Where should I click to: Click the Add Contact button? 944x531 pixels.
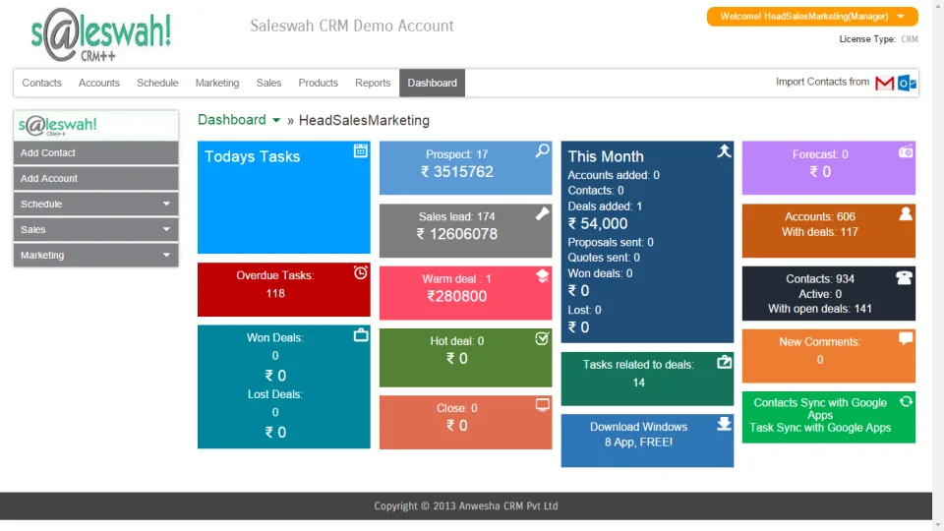(x=95, y=153)
